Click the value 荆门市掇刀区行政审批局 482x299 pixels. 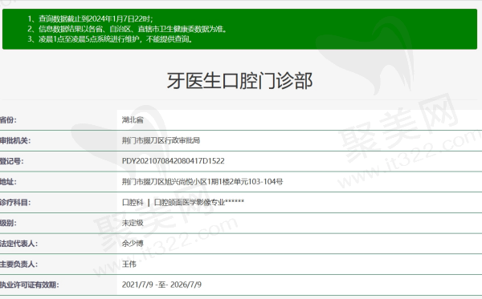coord(161,140)
